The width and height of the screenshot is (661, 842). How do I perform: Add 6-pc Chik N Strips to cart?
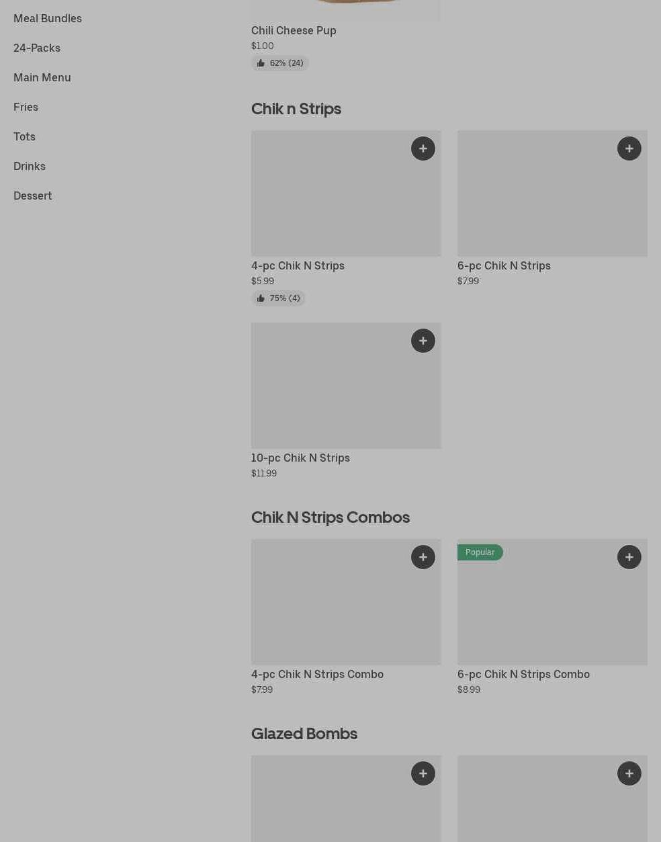(629, 149)
